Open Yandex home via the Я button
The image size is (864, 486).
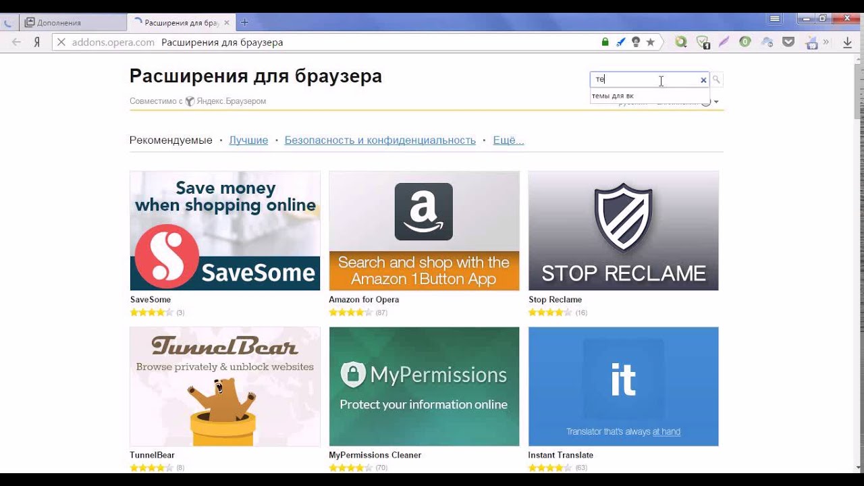pos(37,42)
